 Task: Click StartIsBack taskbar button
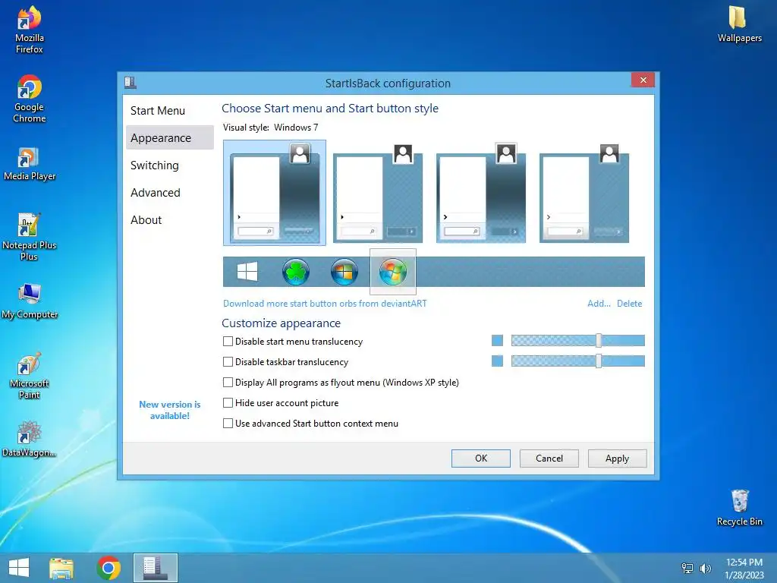point(155,568)
